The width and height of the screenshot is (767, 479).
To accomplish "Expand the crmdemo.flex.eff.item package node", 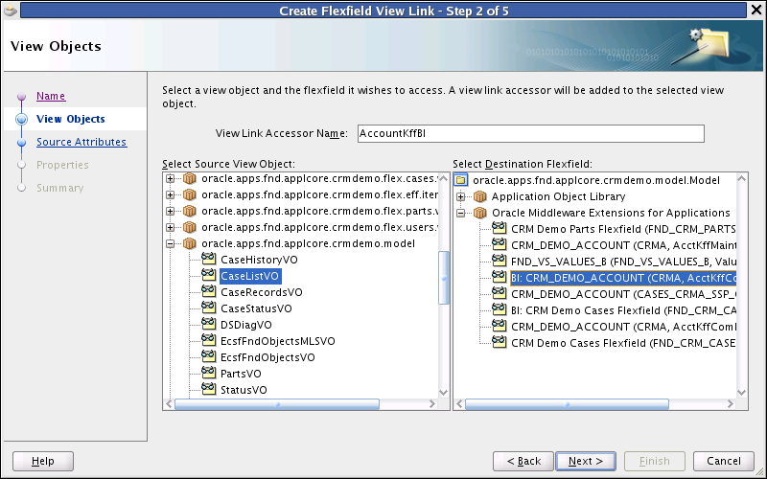I will pos(170,194).
